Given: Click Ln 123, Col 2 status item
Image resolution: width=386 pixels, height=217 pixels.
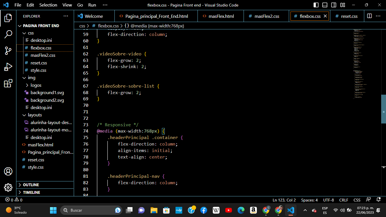Looking at the screenshot, I should 284,200.
